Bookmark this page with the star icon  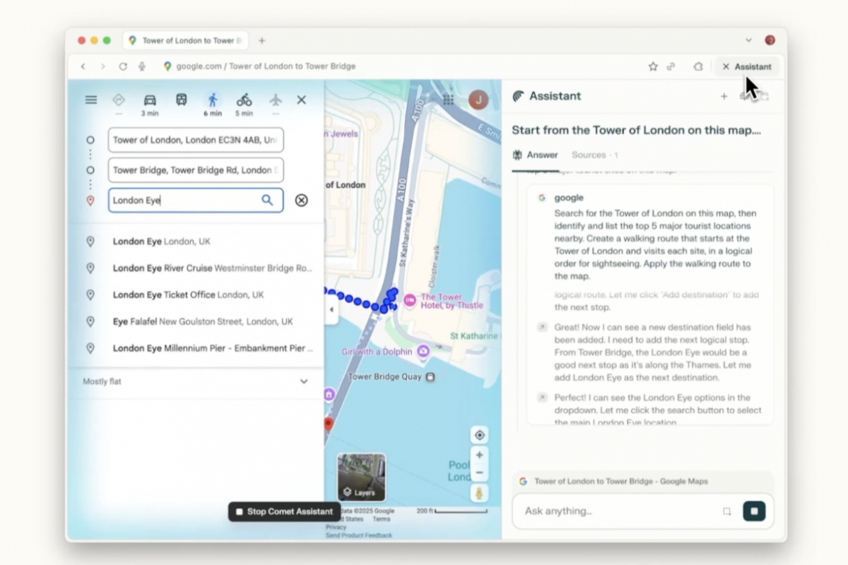(653, 66)
